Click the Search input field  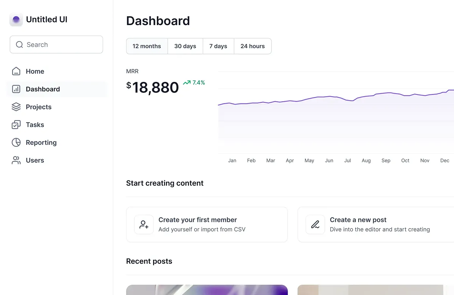[x=56, y=45]
